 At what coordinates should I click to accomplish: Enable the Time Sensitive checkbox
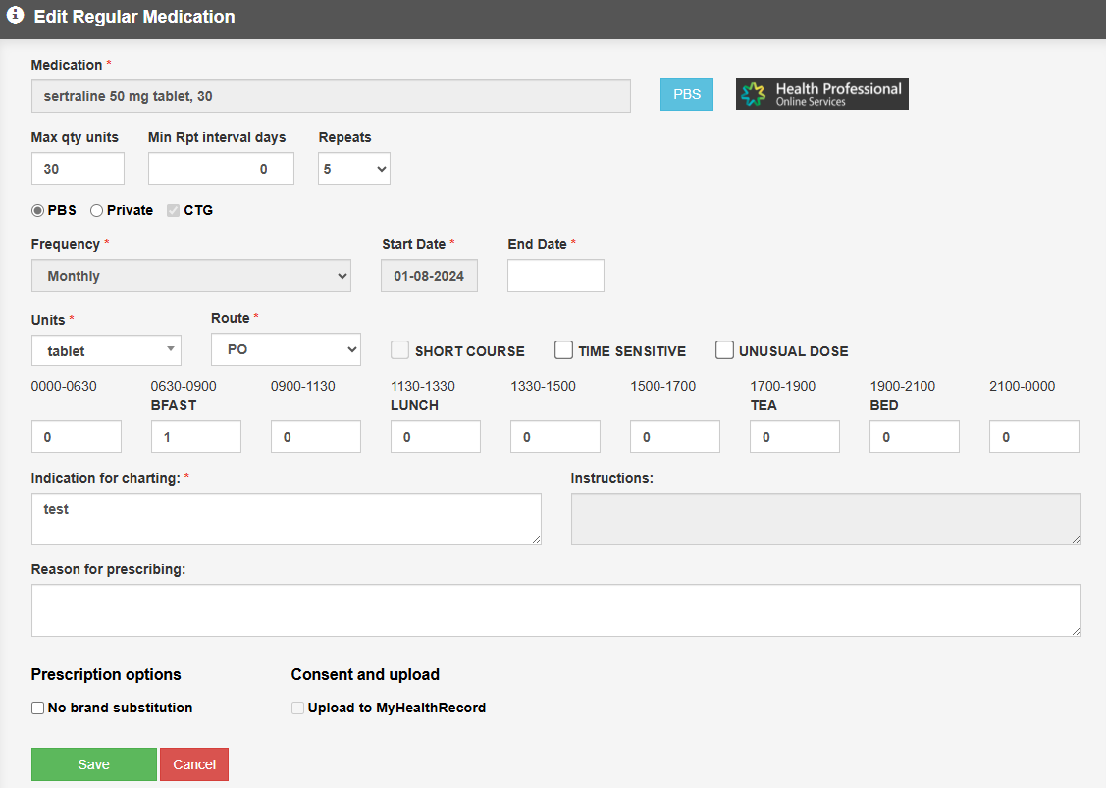click(x=564, y=350)
